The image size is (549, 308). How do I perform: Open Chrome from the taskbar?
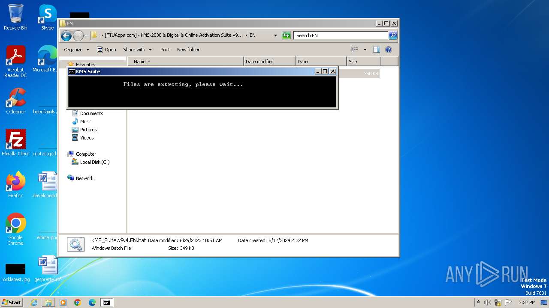[78, 302]
